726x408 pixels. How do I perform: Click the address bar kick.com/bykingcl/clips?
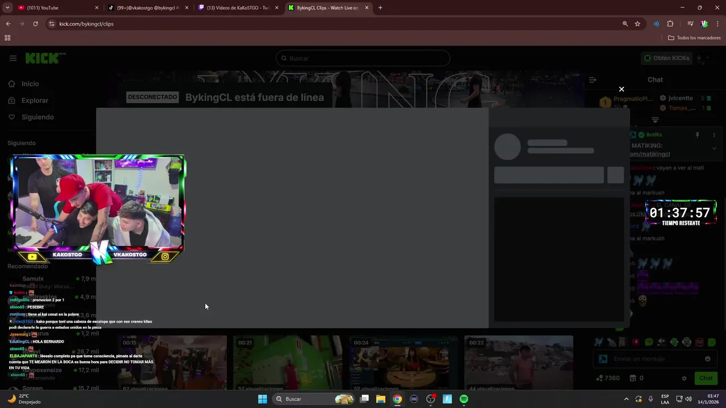point(86,24)
